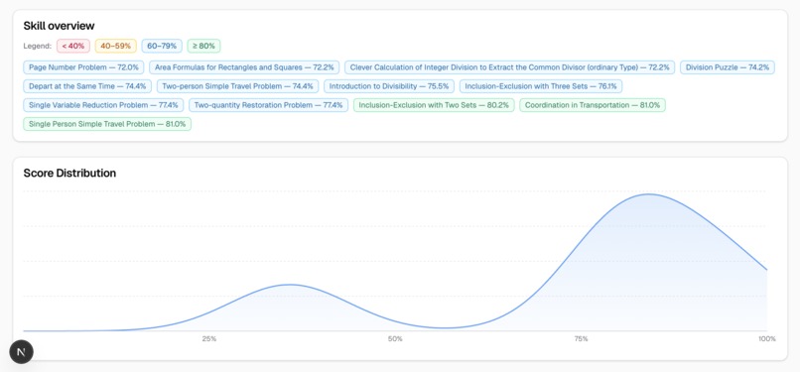Viewport: 800px width, 372px height.
Task: Click the tallest peak of the distribution curve
Action: tap(649, 194)
